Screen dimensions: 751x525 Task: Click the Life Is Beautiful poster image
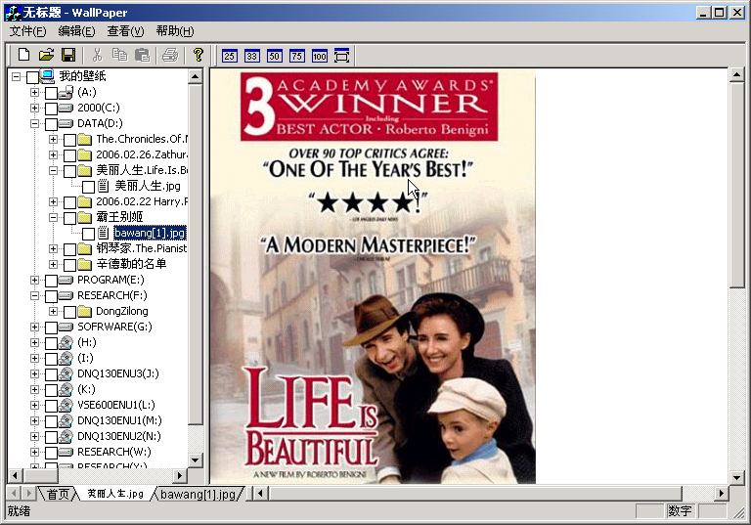click(x=374, y=277)
